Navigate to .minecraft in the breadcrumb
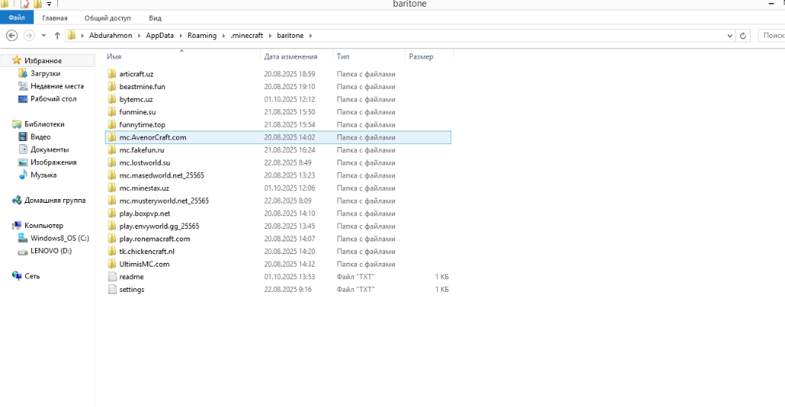Screen dimensions: 785x407 [246, 36]
